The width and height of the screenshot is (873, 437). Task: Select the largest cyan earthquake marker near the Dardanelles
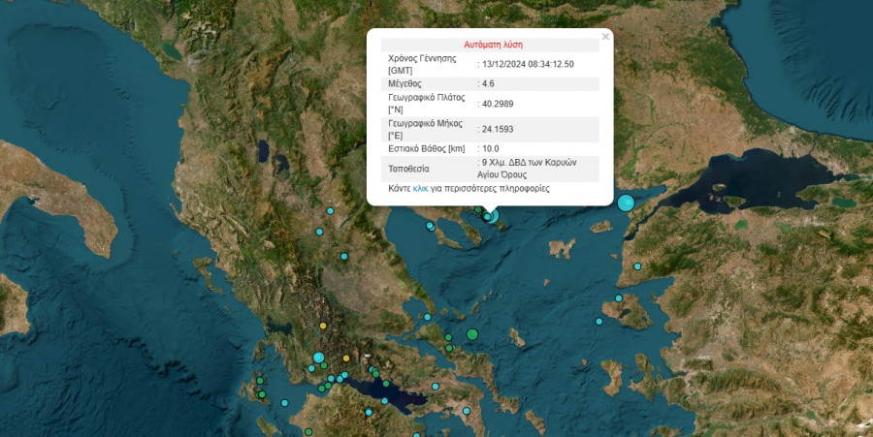click(626, 203)
